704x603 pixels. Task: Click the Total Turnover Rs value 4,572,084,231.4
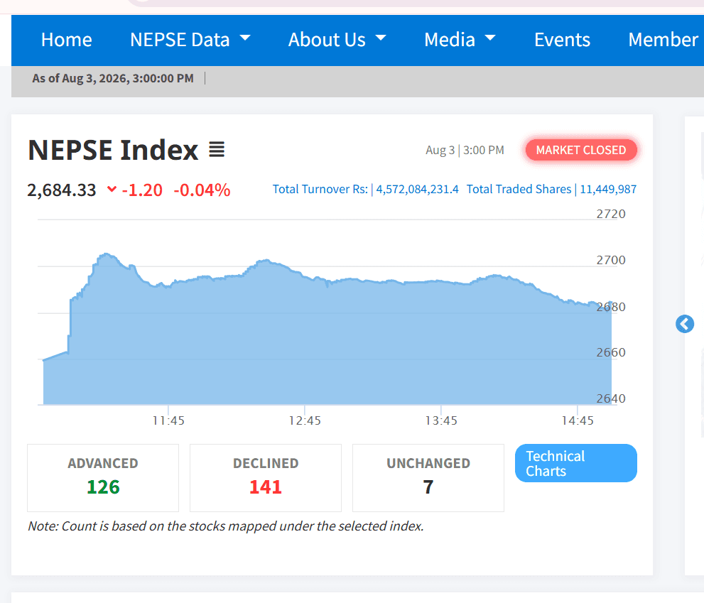417,189
